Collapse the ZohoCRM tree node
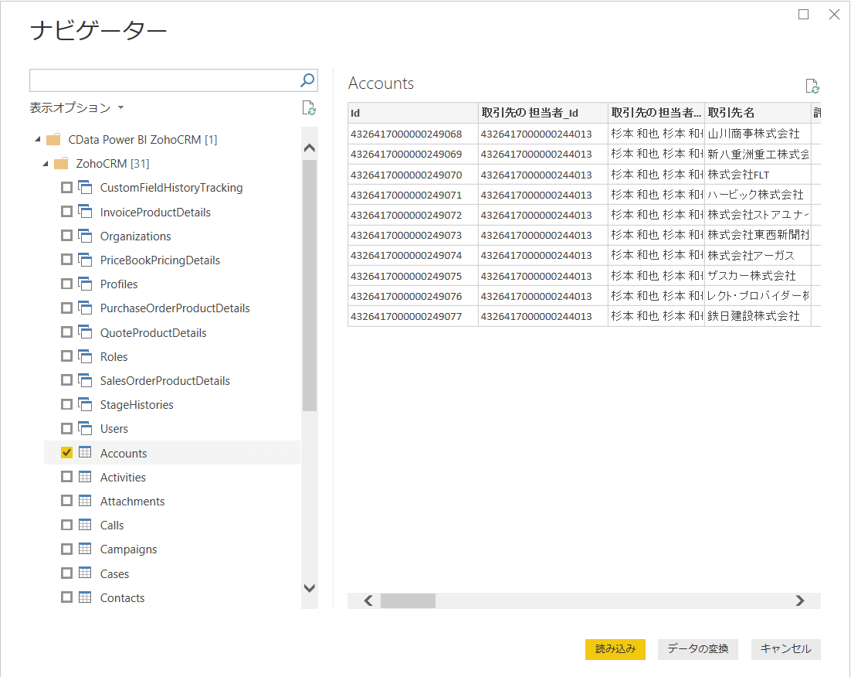Screen dimensions: 851x677 [x=45, y=164]
